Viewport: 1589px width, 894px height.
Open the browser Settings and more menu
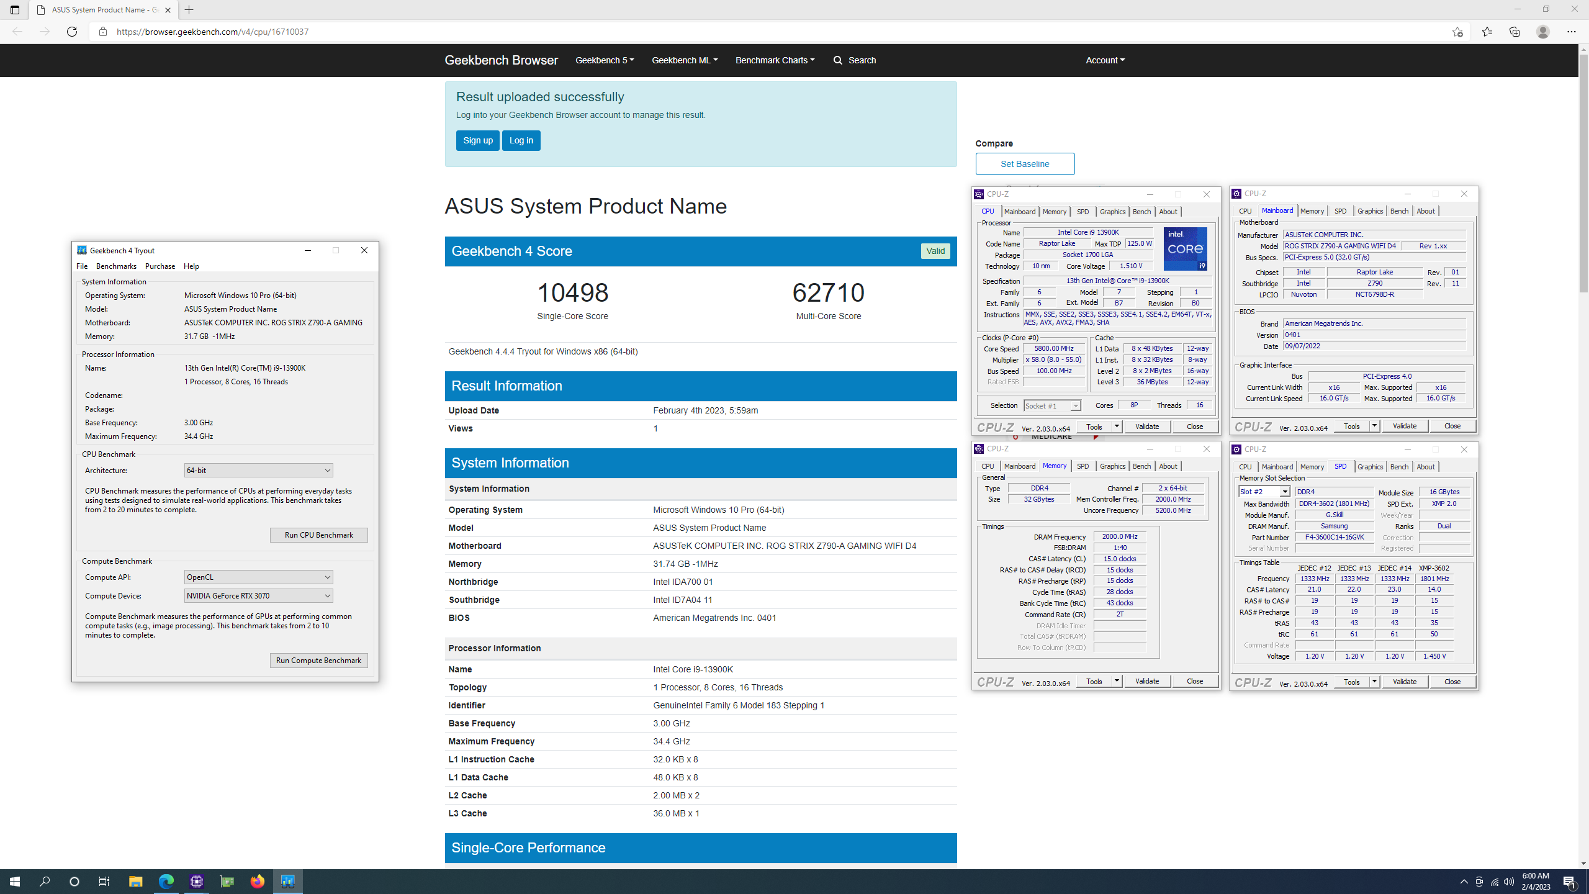pos(1572,32)
